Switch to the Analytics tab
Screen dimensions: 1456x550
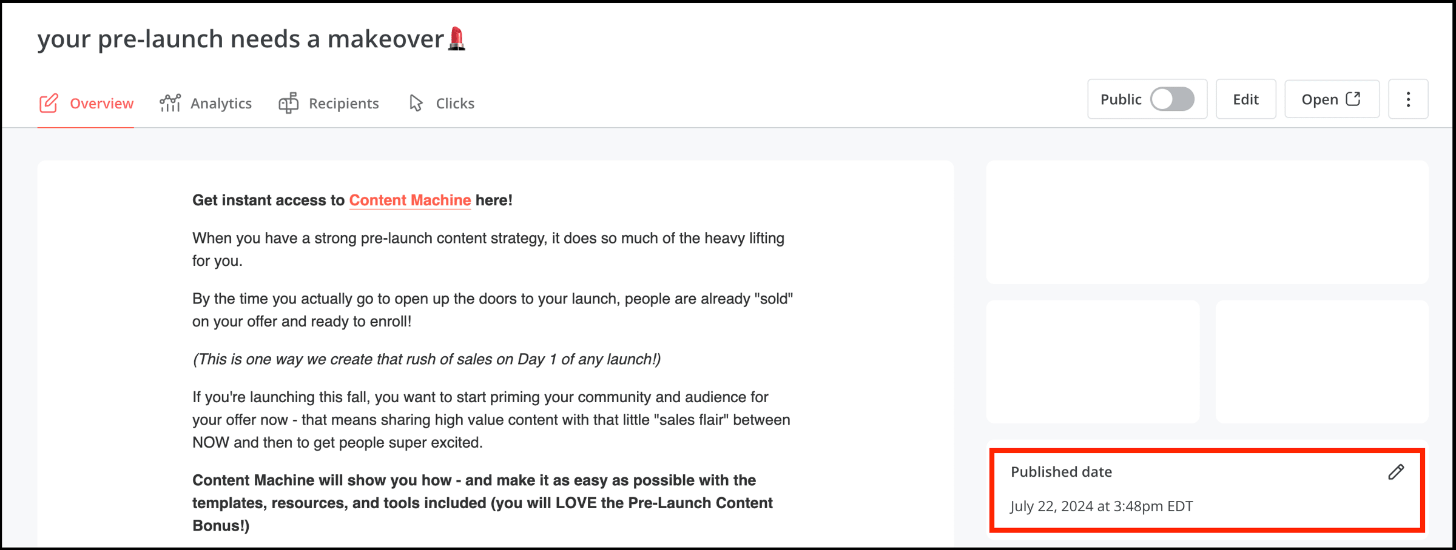(x=206, y=103)
